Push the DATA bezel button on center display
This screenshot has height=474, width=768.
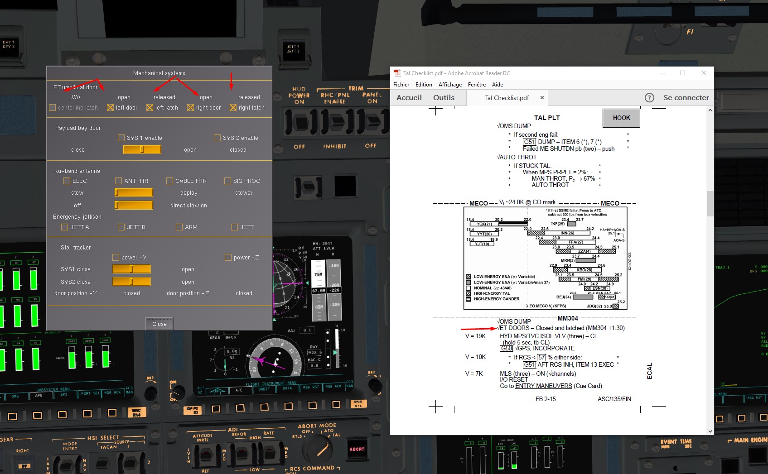coord(288,406)
